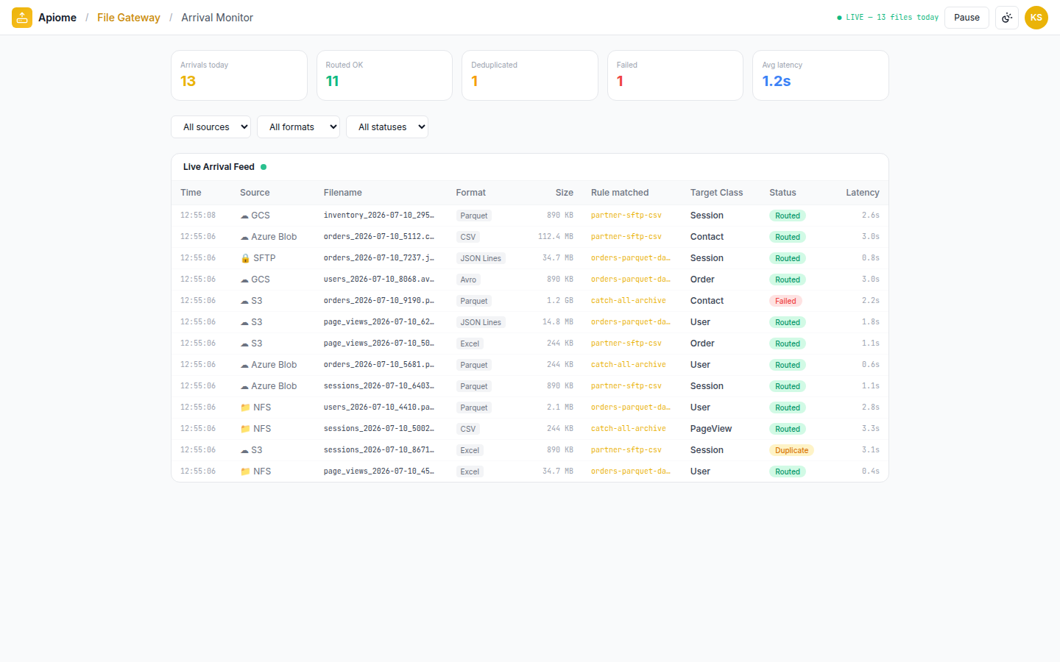Click orders-parquet-da… rule in the SFTP row

point(630,258)
